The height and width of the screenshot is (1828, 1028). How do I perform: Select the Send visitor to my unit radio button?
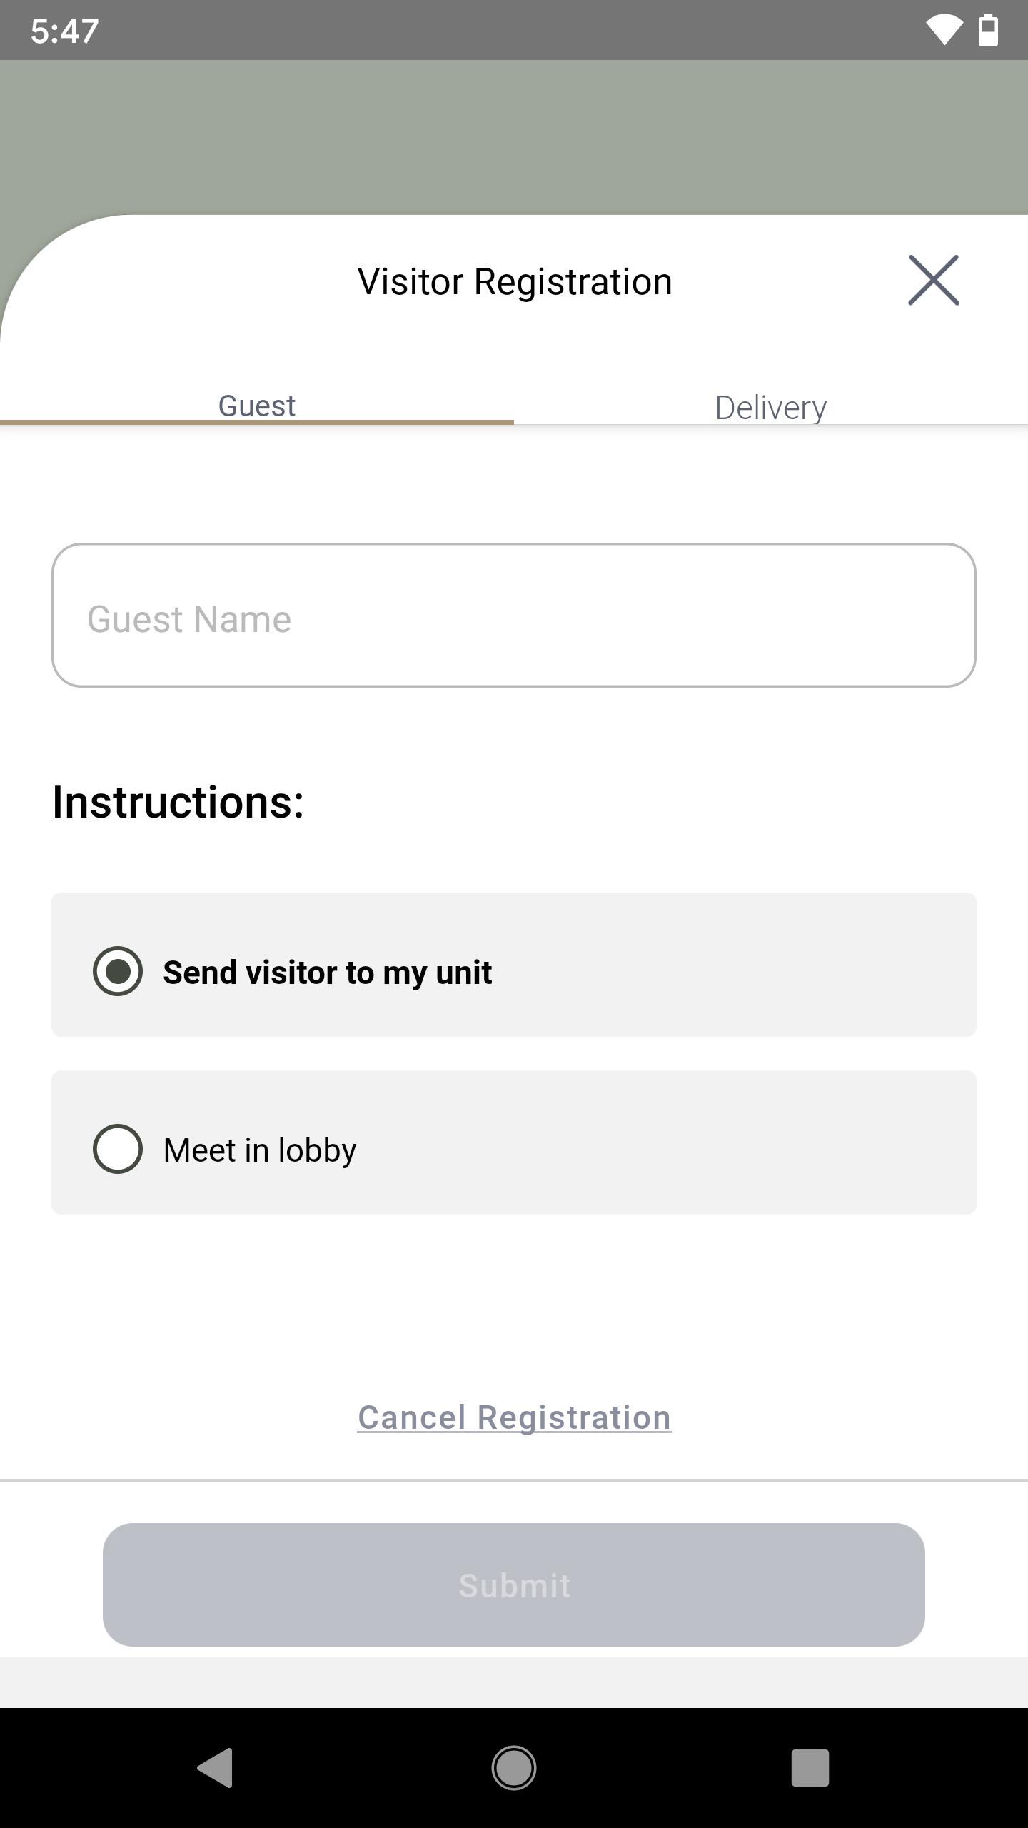point(118,971)
